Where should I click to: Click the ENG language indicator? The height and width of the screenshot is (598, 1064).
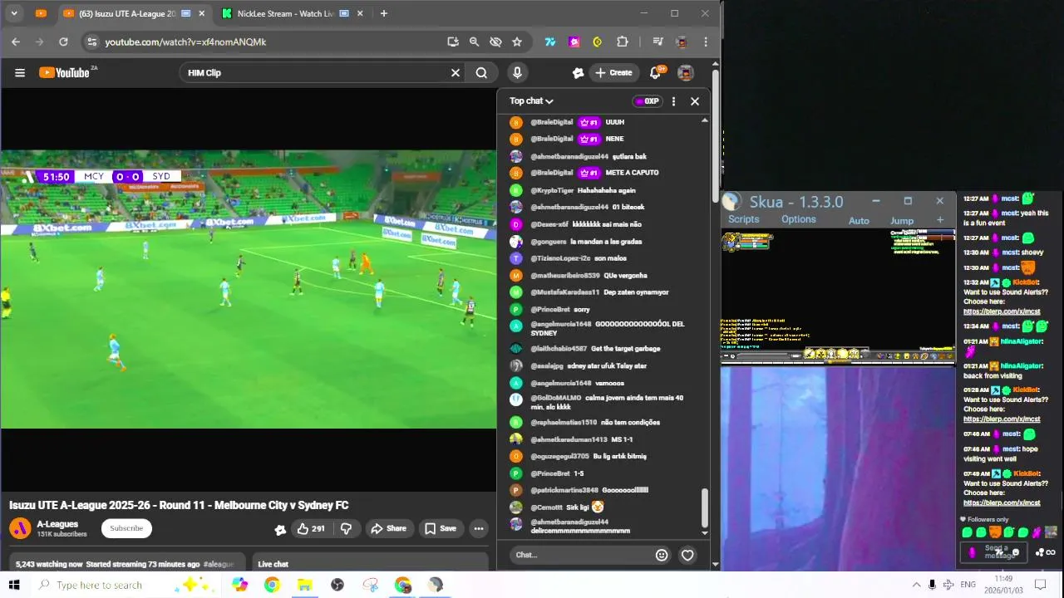click(x=968, y=585)
